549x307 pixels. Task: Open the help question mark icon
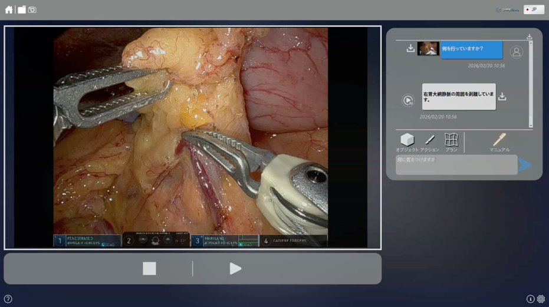pos(8,299)
